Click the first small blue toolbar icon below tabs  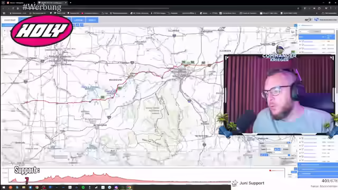tap(74, 25)
